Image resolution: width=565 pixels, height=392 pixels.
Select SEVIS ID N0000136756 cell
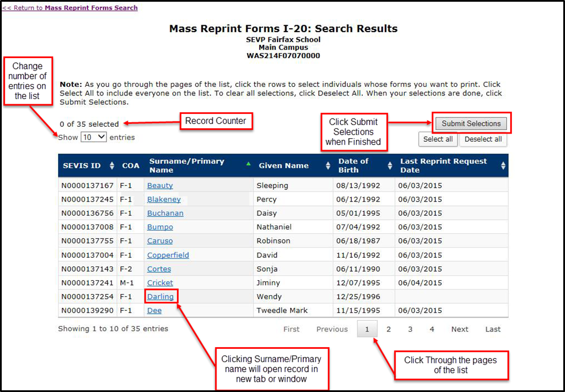[x=88, y=214]
